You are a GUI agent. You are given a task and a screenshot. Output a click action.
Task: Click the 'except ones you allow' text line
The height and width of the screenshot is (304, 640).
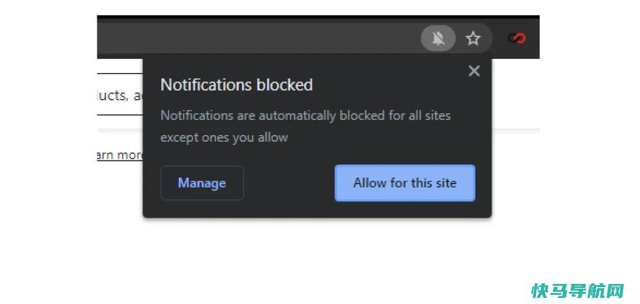coord(224,137)
